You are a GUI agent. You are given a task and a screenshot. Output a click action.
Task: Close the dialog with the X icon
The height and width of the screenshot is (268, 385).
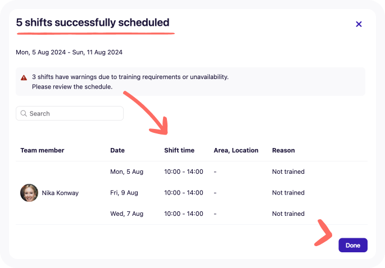click(x=359, y=24)
